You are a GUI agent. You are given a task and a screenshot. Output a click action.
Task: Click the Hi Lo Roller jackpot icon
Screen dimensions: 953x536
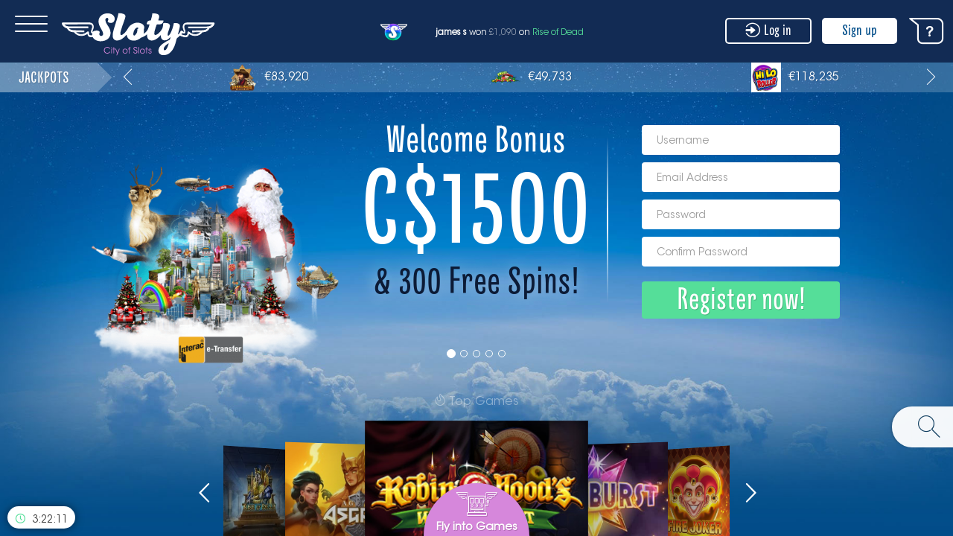(x=766, y=77)
